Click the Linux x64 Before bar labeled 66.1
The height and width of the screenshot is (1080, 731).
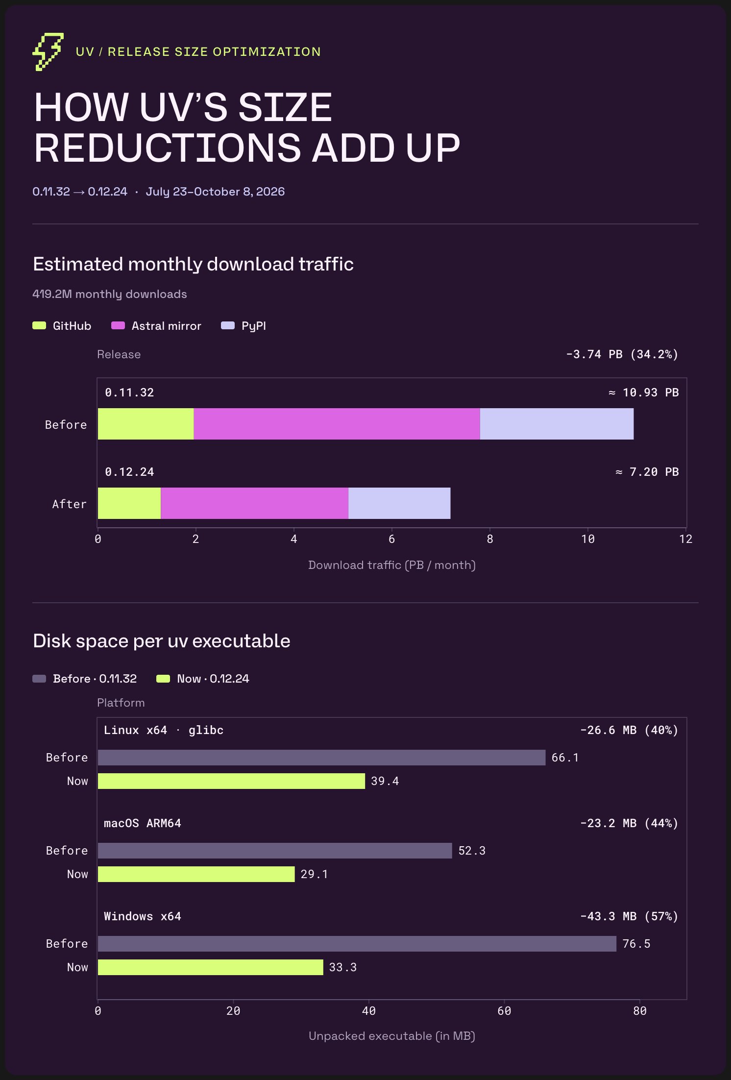(321, 758)
